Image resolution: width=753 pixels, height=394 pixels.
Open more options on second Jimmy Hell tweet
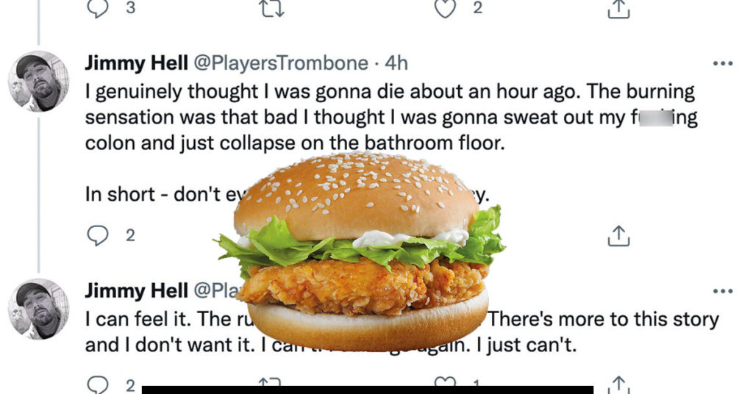[723, 291]
